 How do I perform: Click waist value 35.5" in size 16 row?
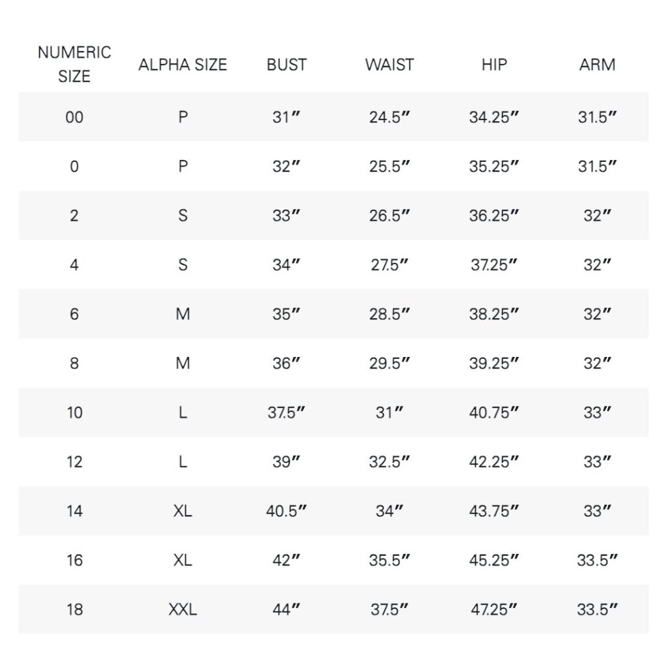[x=389, y=561]
